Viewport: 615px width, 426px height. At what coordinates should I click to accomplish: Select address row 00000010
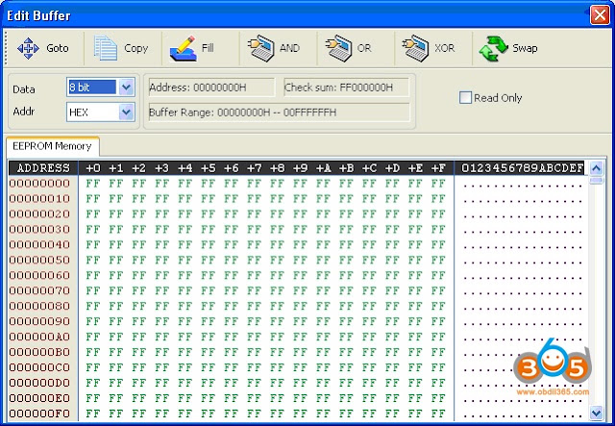(39, 199)
